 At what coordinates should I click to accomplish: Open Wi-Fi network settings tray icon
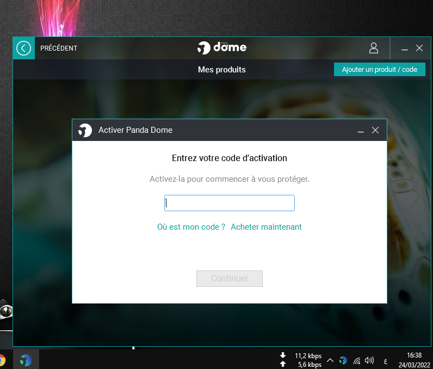357,360
